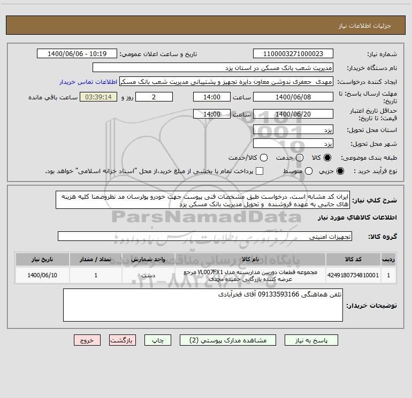Click the unit cell دست
Screen dimensions: 412x398
pyautogui.click(x=148, y=275)
